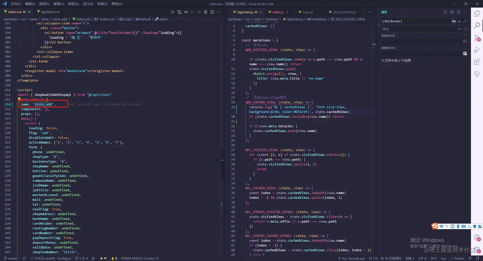Open the Extensions view
The height and width of the screenshot is (261, 483).
[x=477, y=62]
